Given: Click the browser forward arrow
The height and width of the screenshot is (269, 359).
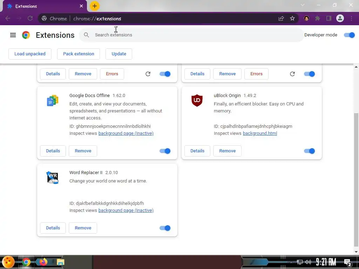Looking at the screenshot, I should click(19, 18).
